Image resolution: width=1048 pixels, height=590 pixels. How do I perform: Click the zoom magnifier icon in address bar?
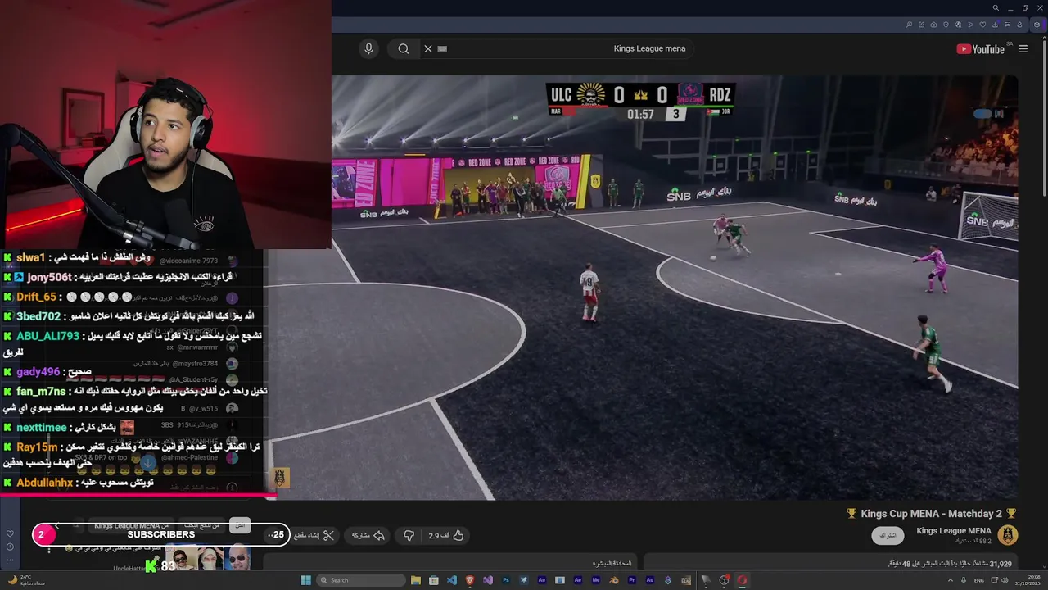tap(909, 25)
